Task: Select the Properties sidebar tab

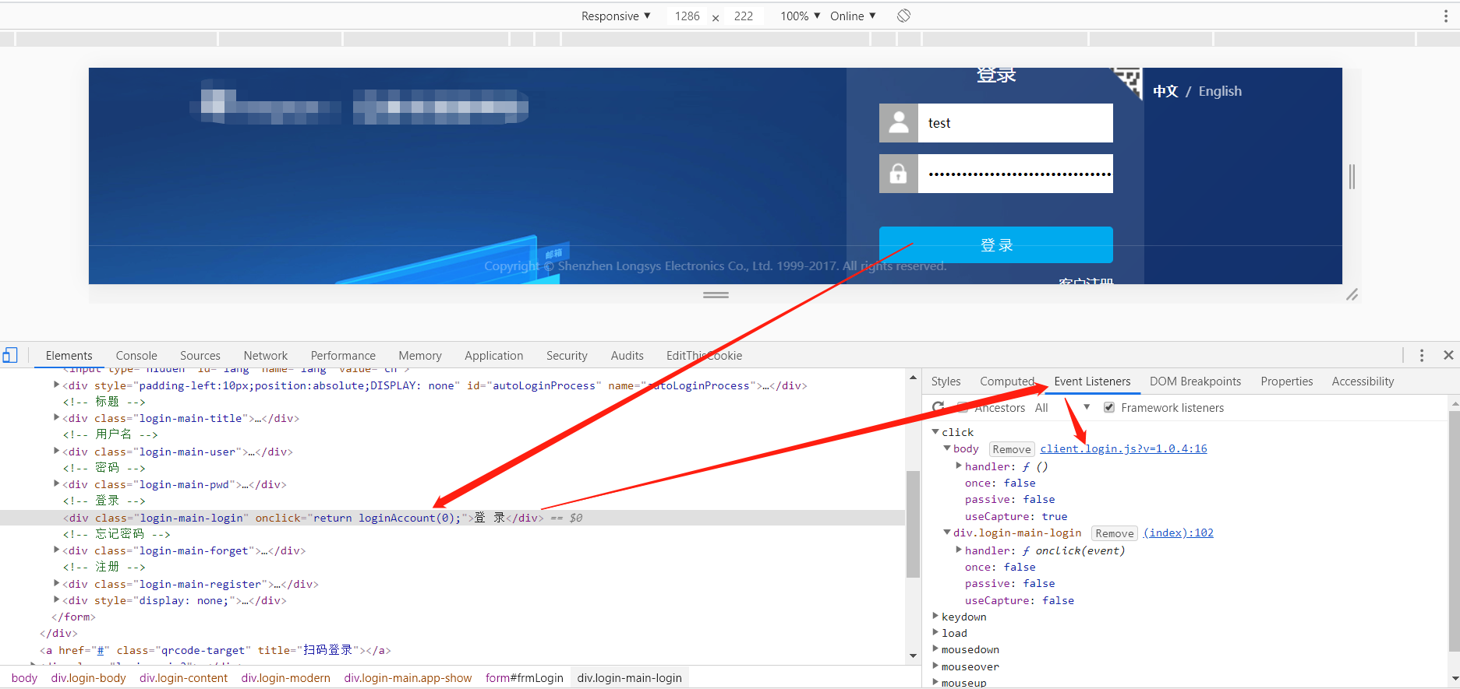Action: (x=1287, y=381)
